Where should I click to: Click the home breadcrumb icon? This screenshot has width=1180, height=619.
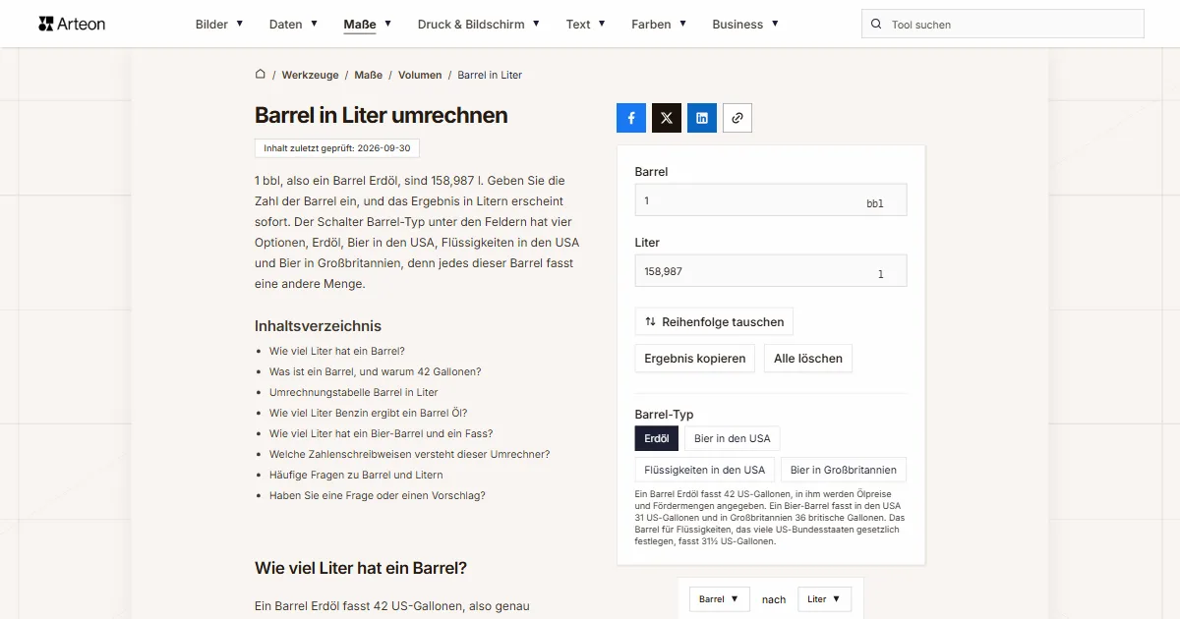coord(261,75)
